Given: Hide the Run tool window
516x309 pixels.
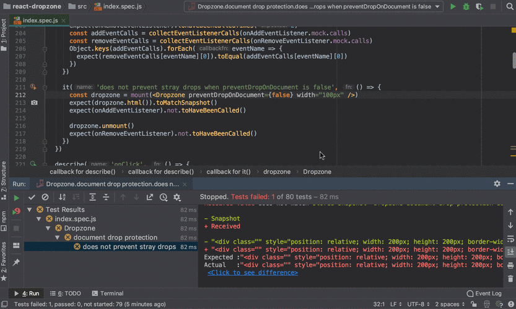Looking at the screenshot, I should click(x=510, y=184).
